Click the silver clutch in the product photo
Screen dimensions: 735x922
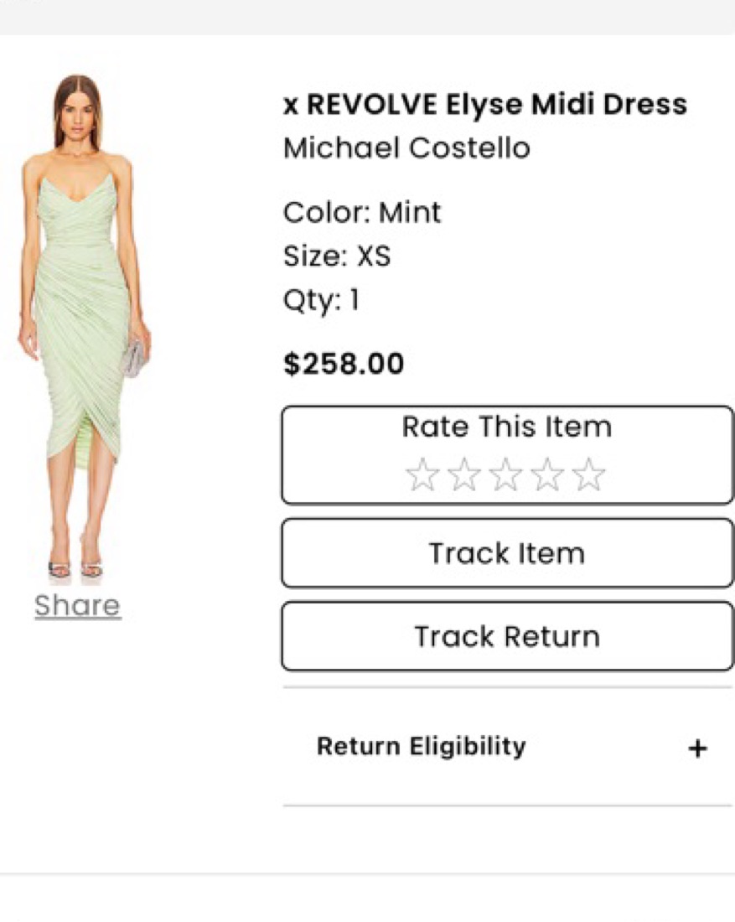coord(133,358)
